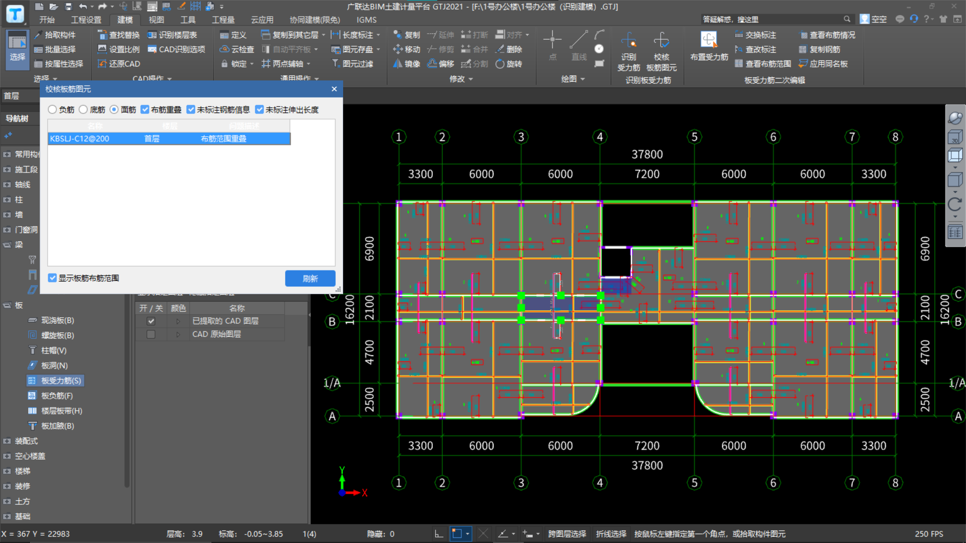Image resolution: width=966 pixels, height=543 pixels.
Task: Click the 查看布筋情况 view rebar layout tool
Action: click(827, 35)
